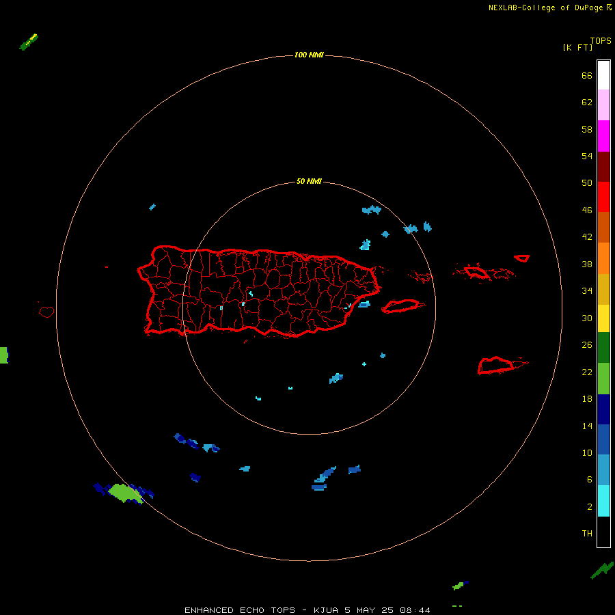The height and width of the screenshot is (615, 615).
Task: Pick the dark orange legend swatch
Action: tap(603, 227)
